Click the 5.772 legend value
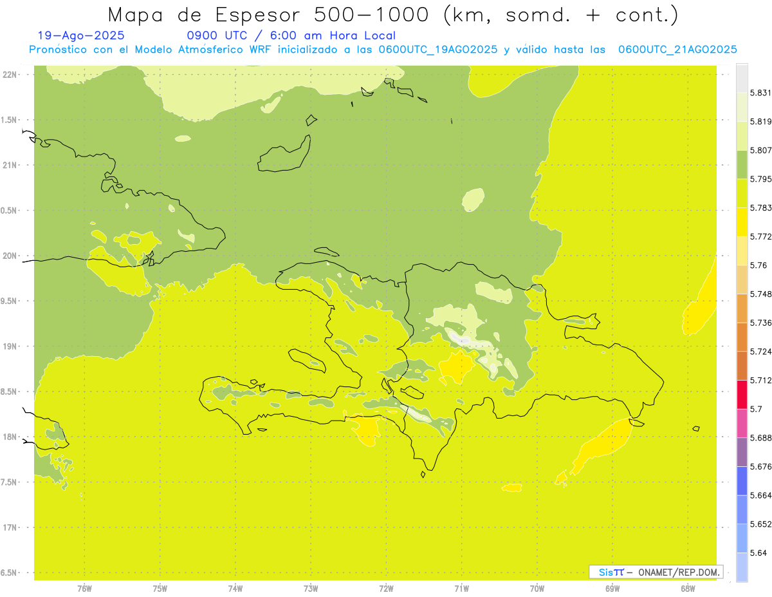 (x=761, y=236)
